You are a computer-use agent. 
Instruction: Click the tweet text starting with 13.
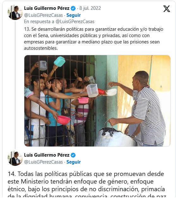click(94, 39)
